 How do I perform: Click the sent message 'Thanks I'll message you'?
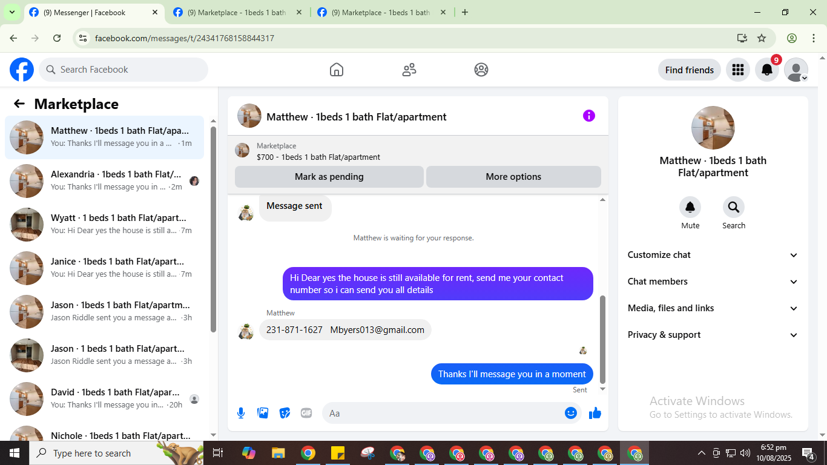(x=512, y=374)
